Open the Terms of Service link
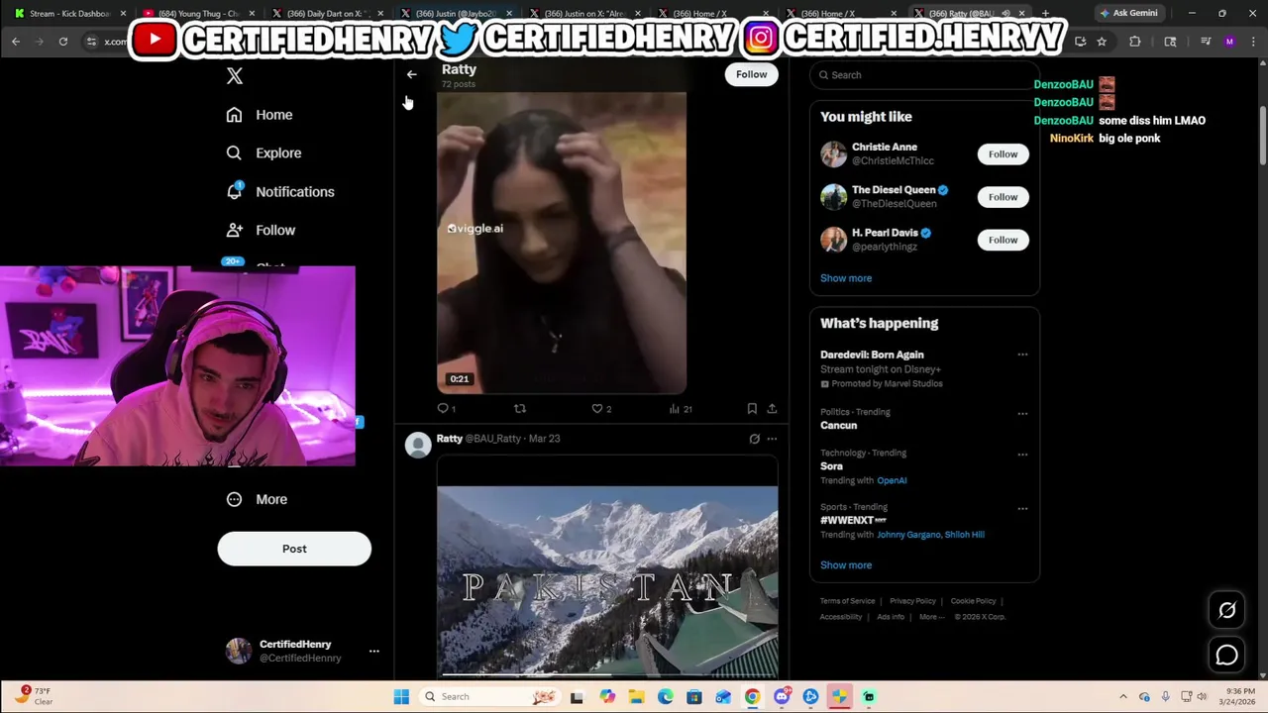The height and width of the screenshot is (713, 1268). coord(847,601)
